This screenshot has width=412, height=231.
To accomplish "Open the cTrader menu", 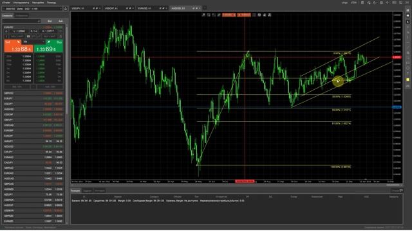I will pyautogui.click(x=6, y=3).
